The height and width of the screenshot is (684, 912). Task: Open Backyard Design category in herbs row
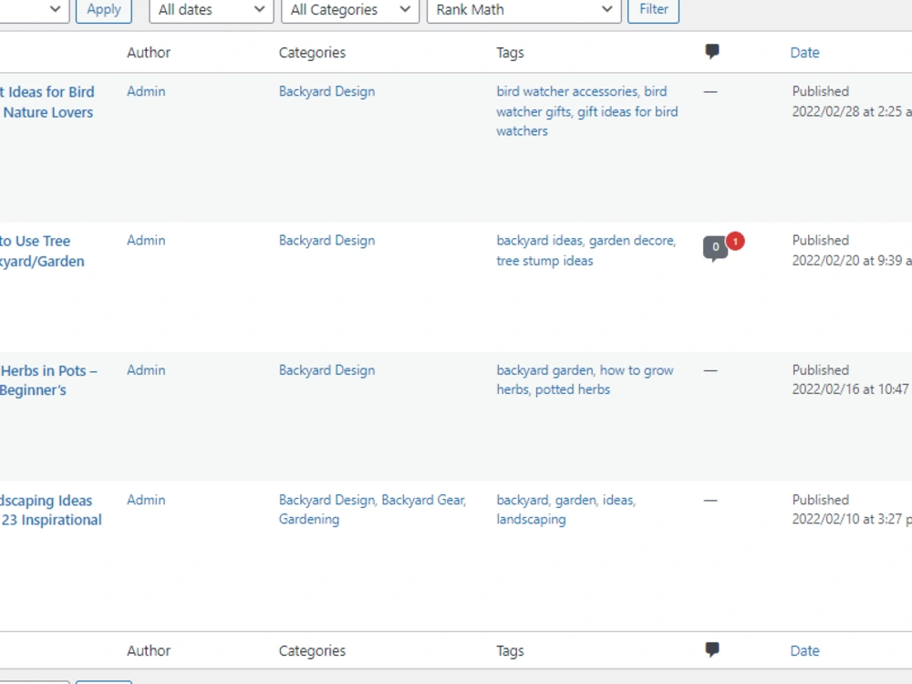click(x=326, y=370)
